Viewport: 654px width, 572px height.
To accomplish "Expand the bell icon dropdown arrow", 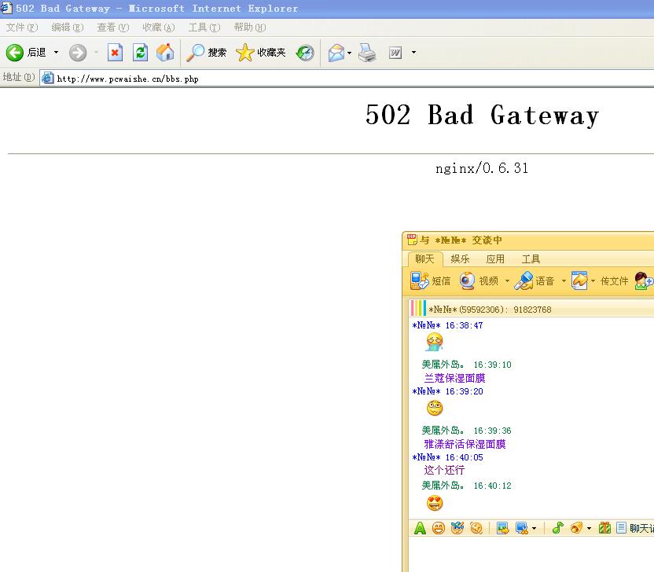I will [x=589, y=529].
